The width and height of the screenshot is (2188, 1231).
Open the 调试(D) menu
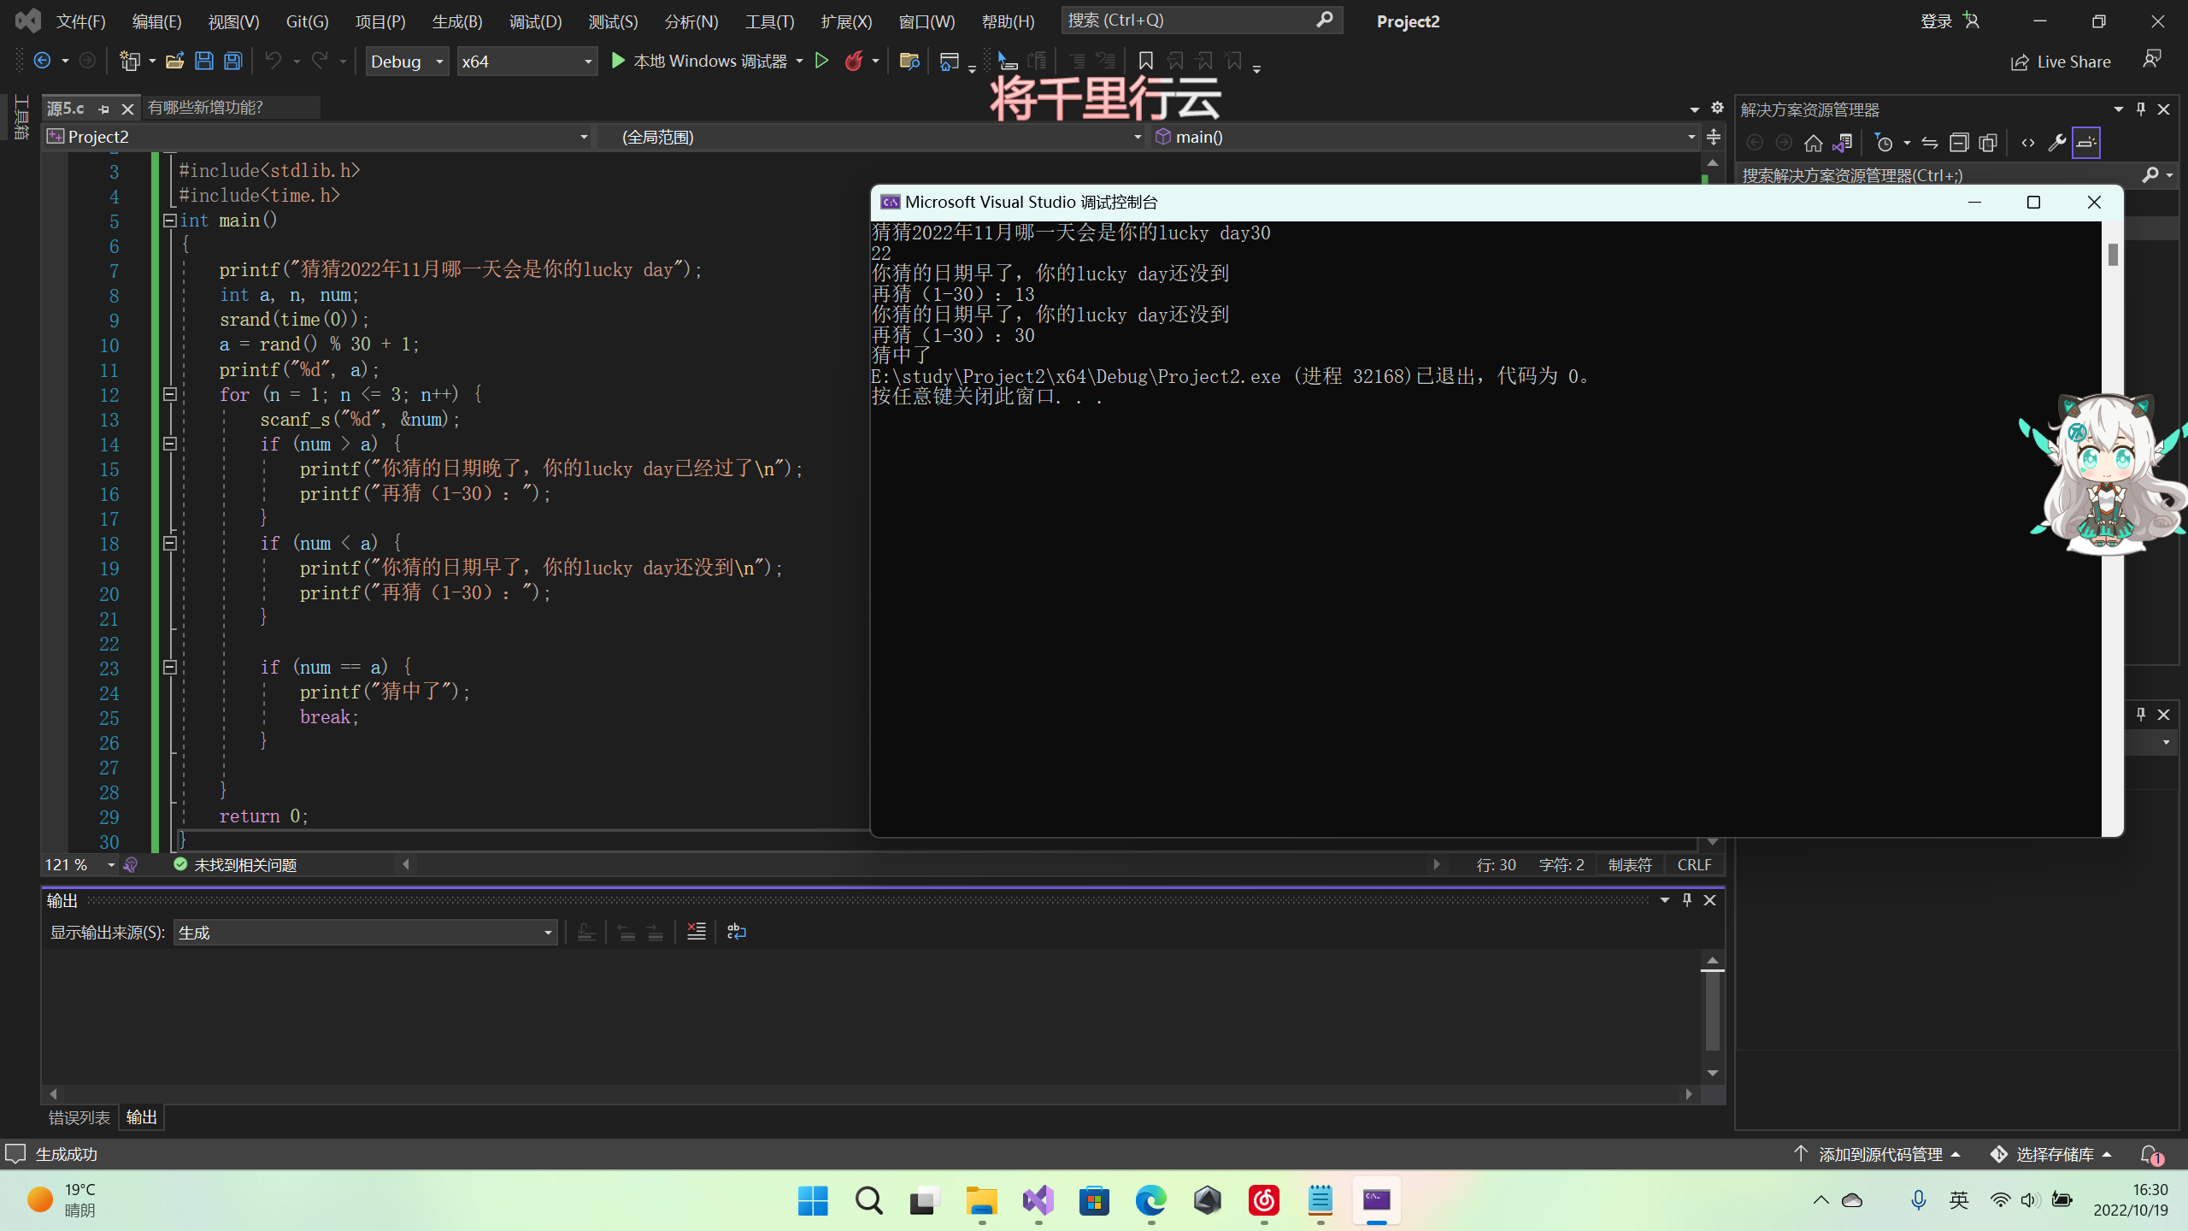pos(535,21)
